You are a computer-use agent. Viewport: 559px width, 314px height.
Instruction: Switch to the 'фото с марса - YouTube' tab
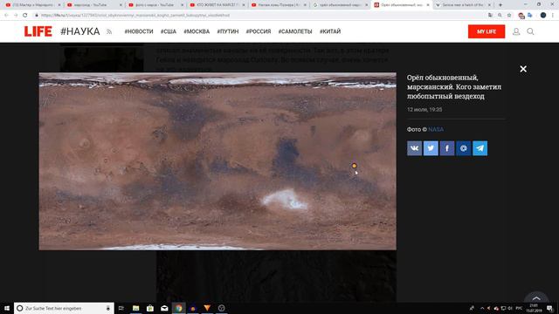point(155,5)
